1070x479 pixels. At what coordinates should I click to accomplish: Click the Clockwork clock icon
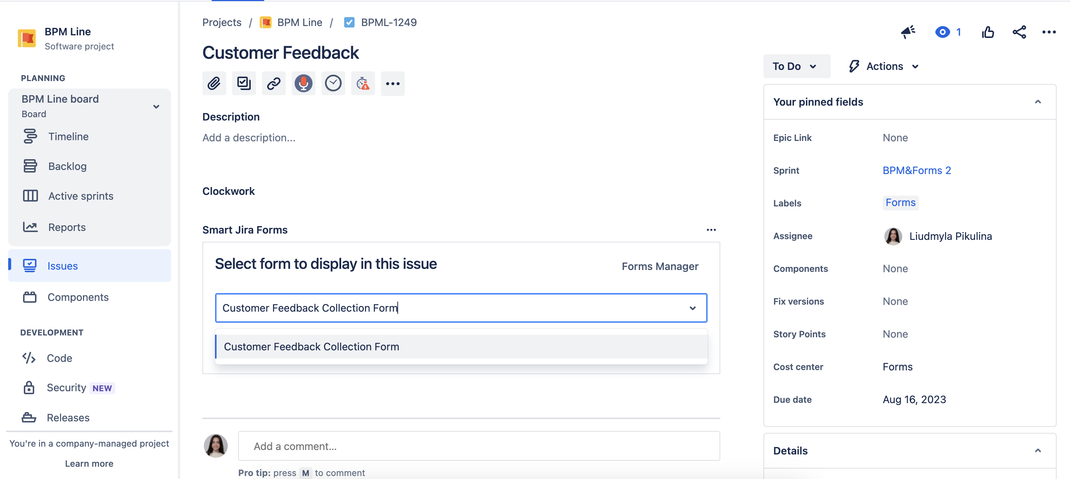333,83
